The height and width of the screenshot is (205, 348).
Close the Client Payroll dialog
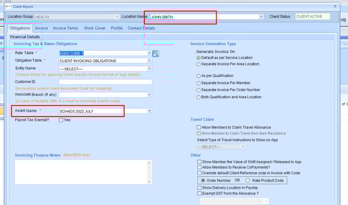[x=335, y=6]
